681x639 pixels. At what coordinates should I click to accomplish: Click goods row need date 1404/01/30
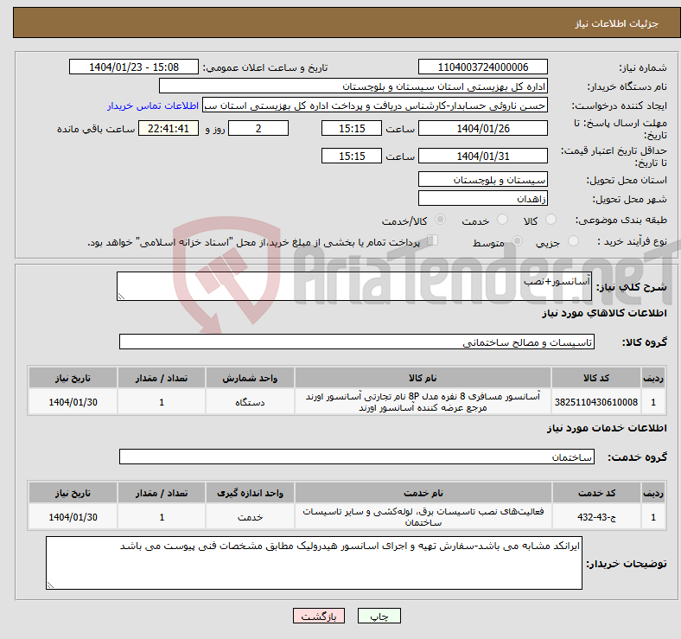pyautogui.click(x=73, y=402)
